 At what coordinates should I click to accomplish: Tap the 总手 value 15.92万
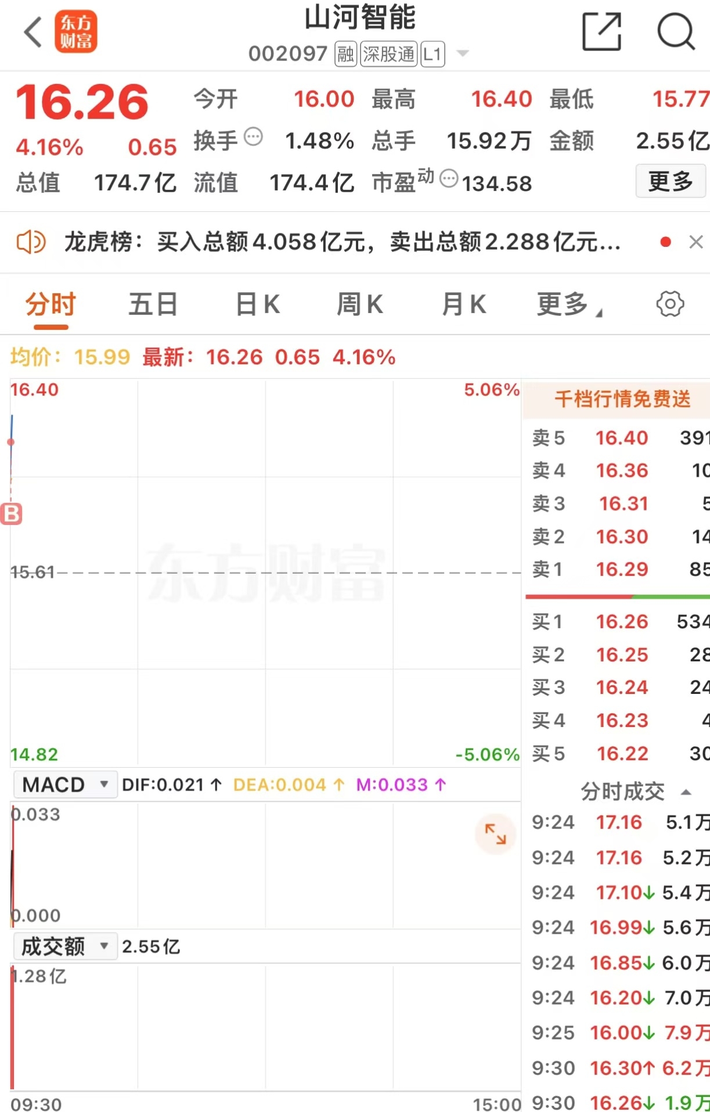(489, 141)
